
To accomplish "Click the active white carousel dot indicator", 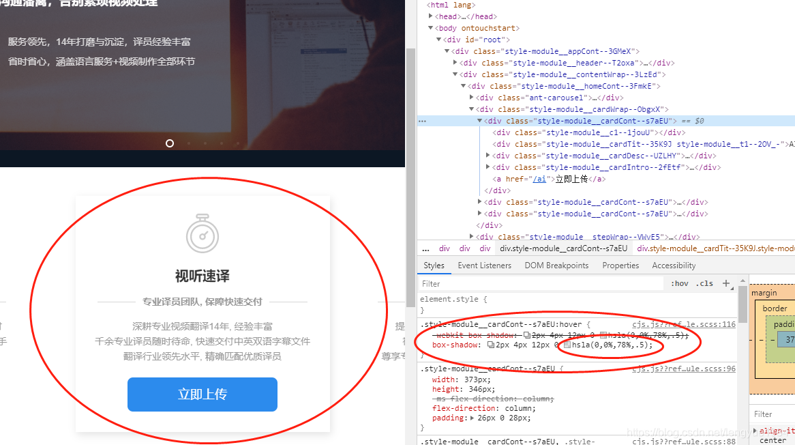I will tap(170, 143).
